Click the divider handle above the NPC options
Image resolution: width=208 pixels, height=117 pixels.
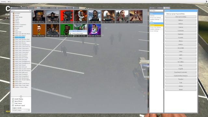pos(21,97)
